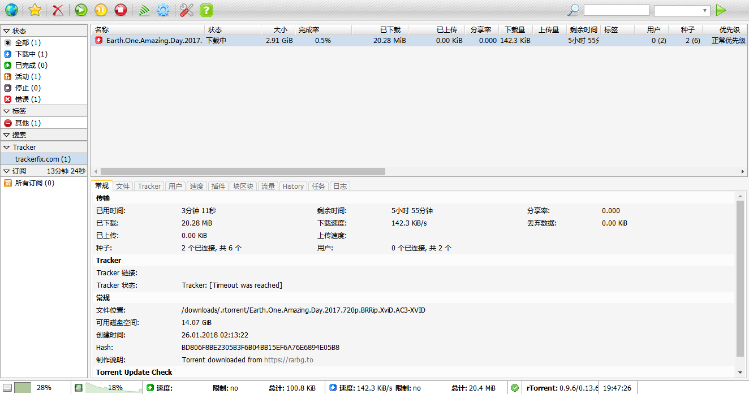The height and width of the screenshot is (394, 749).
Task: Open the https://rarbg.to link
Action: point(289,360)
